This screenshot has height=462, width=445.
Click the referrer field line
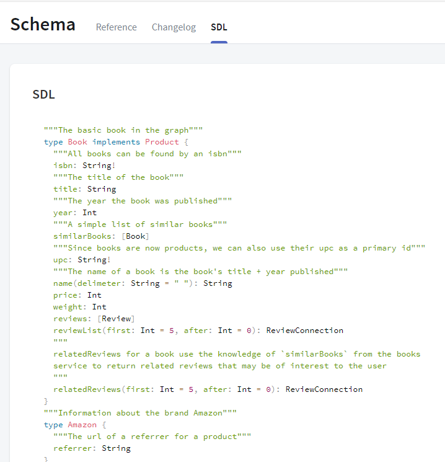(x=92, y=448)
